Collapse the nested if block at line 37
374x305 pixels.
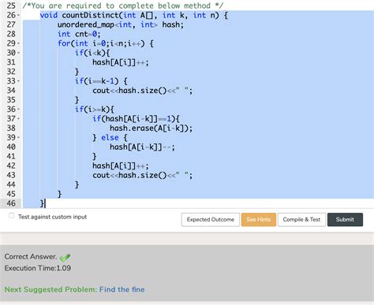[x=18, y=119]
